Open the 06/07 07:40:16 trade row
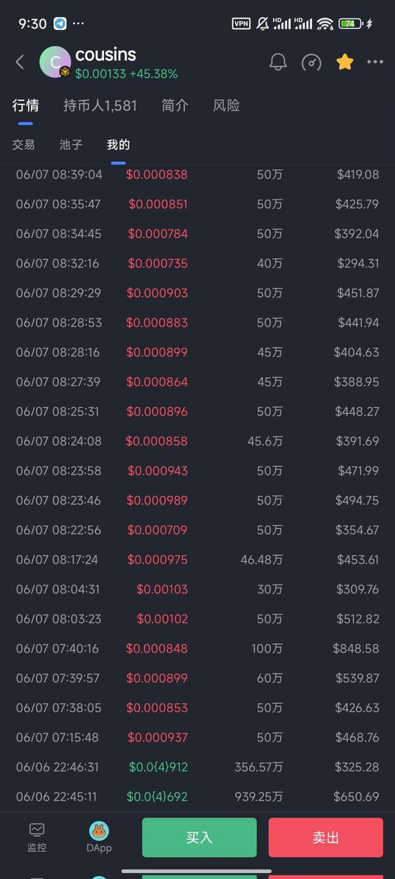 click(x=197, y=648)
